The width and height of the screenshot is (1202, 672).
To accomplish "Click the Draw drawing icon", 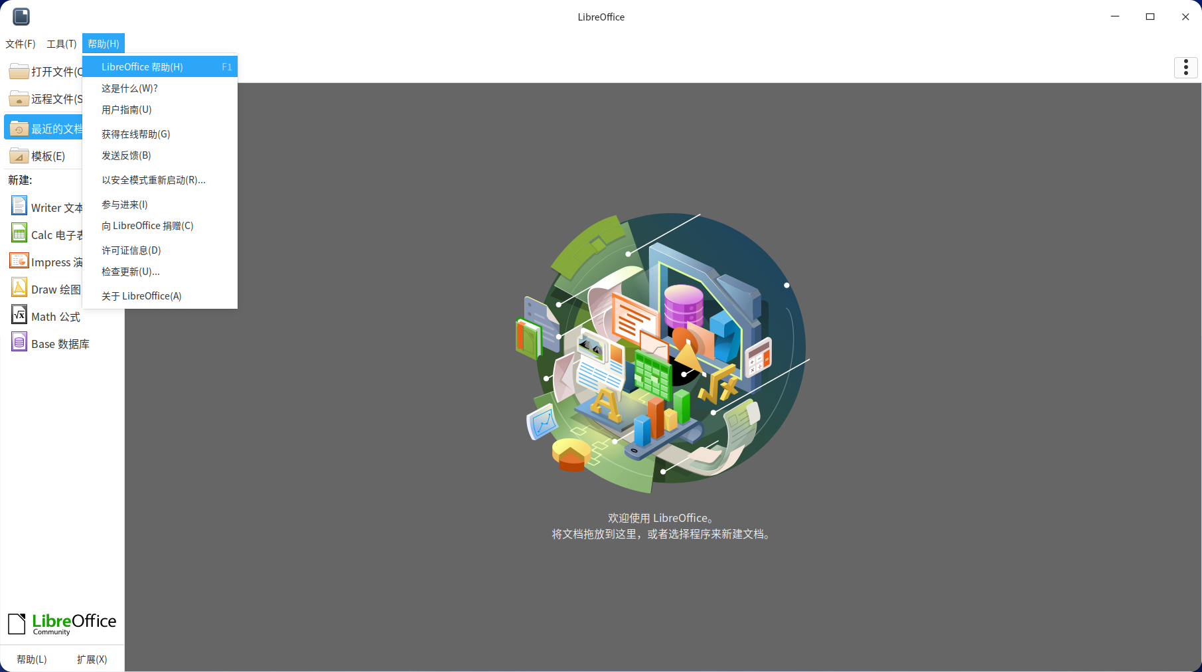I will click(x=19, y=288).
